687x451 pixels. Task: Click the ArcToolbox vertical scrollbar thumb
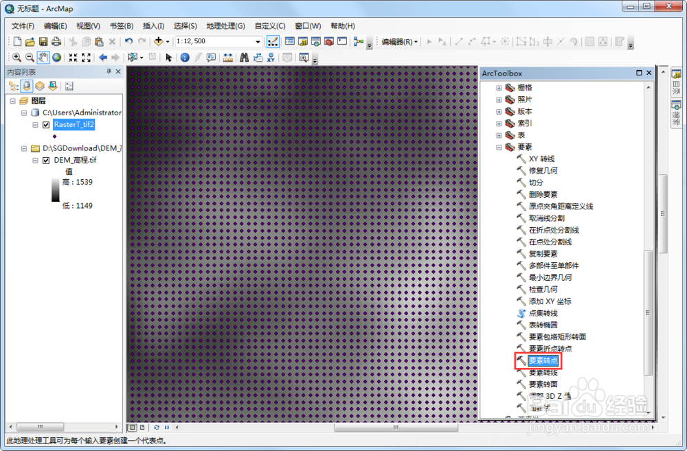coord(648,312)
